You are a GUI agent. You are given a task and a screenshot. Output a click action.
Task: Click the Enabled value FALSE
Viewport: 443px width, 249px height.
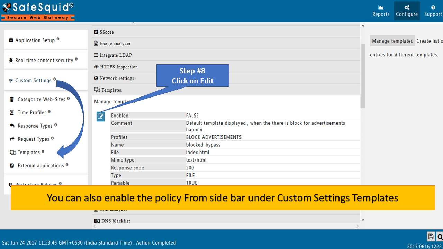coord(192,116)
